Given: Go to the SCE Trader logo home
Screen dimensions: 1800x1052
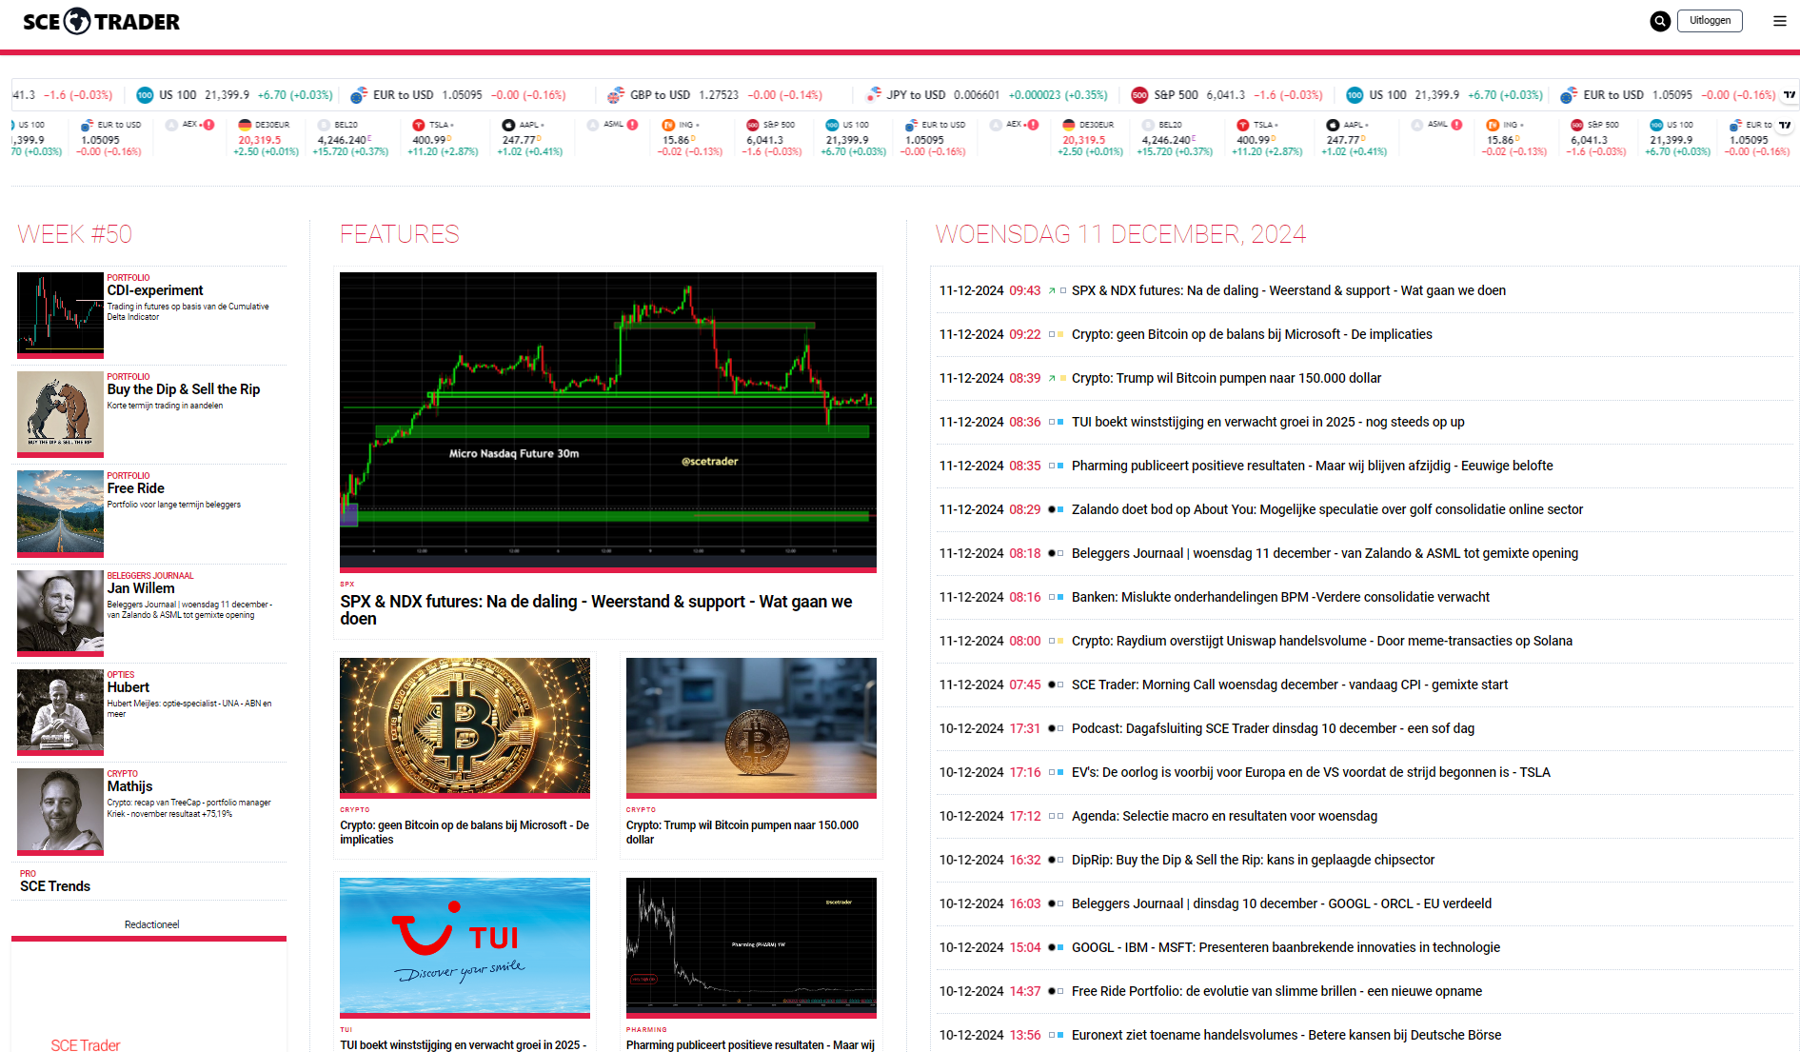Looking at the screenshot, I should point(101,21).
